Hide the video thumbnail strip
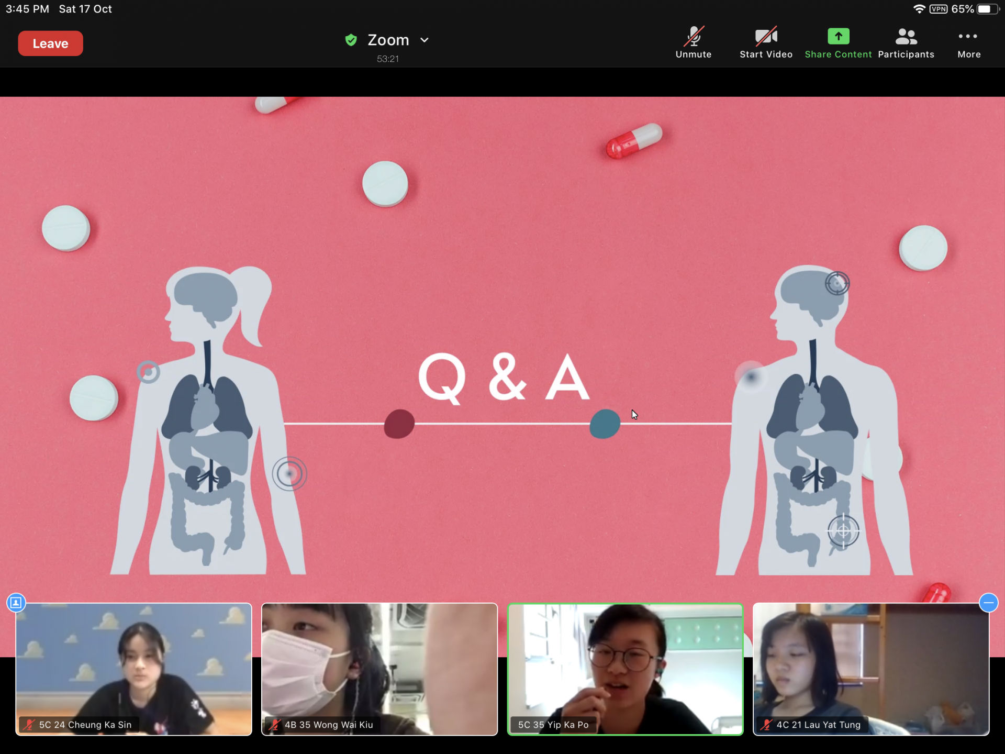Viewport: 1005px width, 754px height. click(988, 603)
